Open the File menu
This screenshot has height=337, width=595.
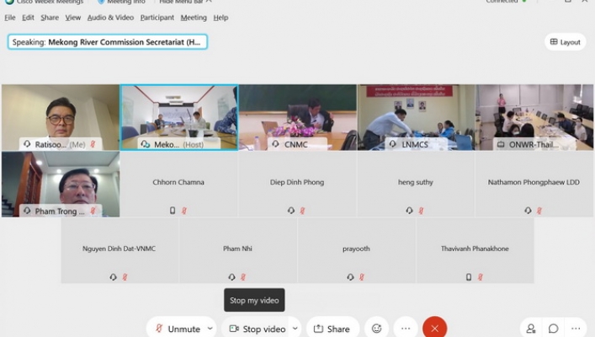tap(10, 18)
